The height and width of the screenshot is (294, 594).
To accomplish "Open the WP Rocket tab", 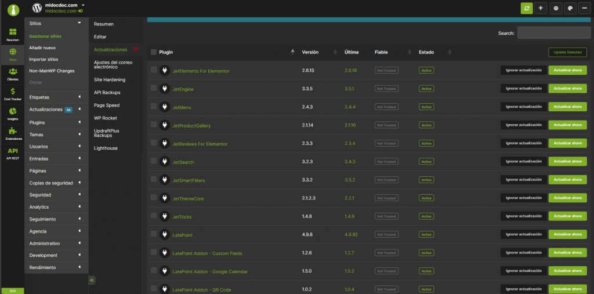I will click(106, 118).
